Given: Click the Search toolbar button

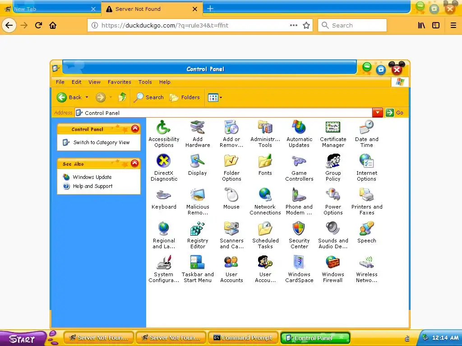Looking at the screenshot, I should [x=148, y=97].
